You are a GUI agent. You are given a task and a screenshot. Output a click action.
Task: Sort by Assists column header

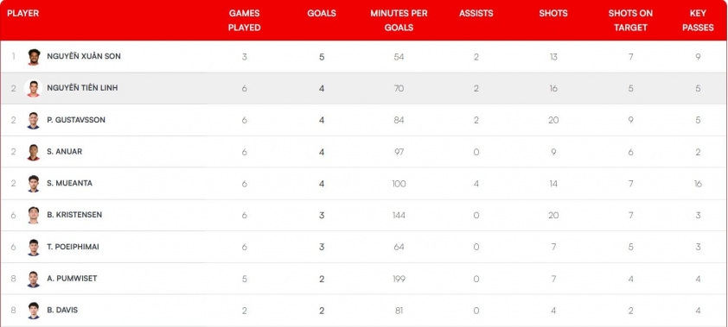476,14
